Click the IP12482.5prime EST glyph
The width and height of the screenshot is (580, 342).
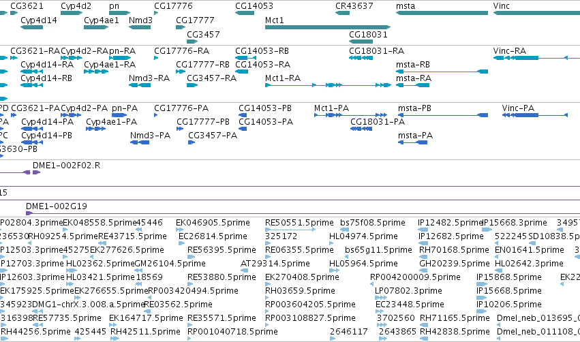[423, 230]
